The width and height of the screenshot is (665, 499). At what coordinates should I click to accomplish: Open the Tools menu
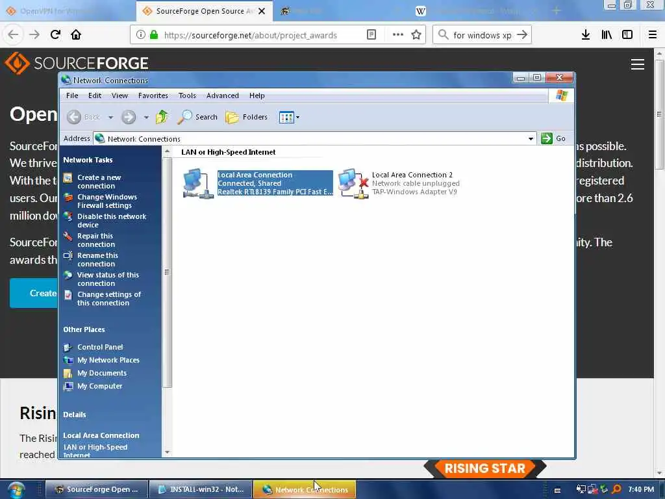click(187, 96)
